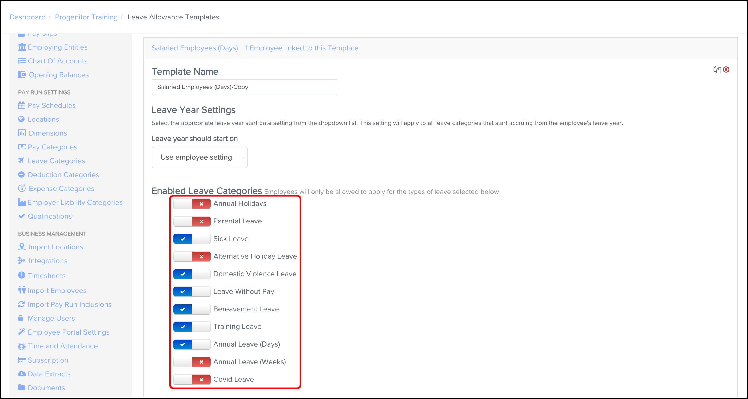Click the copy template icon
The width and height of the screenshot is (748, 399).
click(x=717, y=70)
